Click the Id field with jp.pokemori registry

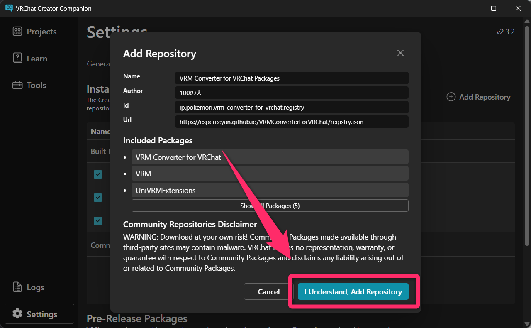click(292, 107)
